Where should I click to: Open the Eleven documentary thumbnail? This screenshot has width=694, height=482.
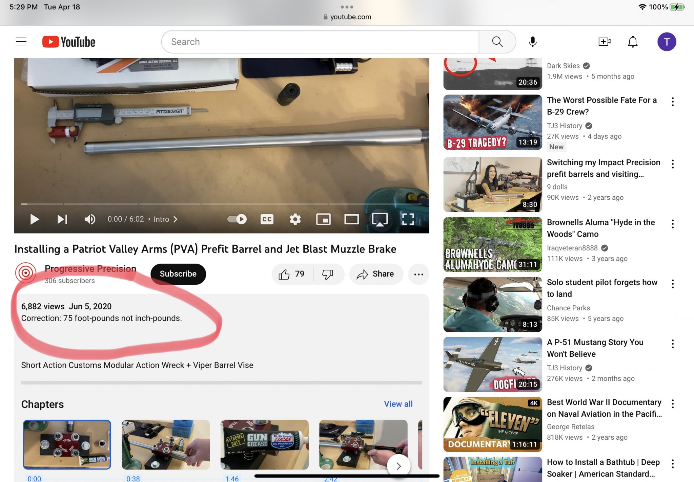point(493,424)
